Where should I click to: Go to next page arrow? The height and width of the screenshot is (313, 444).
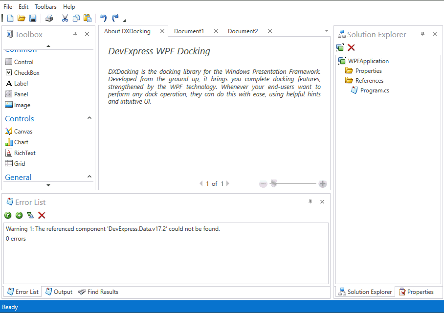coord(228,183)
